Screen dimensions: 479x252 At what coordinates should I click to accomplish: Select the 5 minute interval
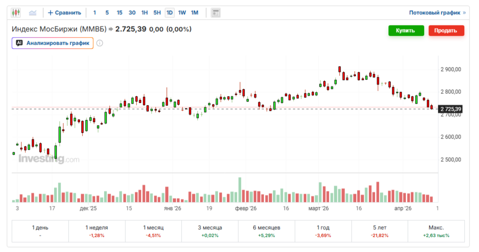pyautogui.click(x=107, y=13)
